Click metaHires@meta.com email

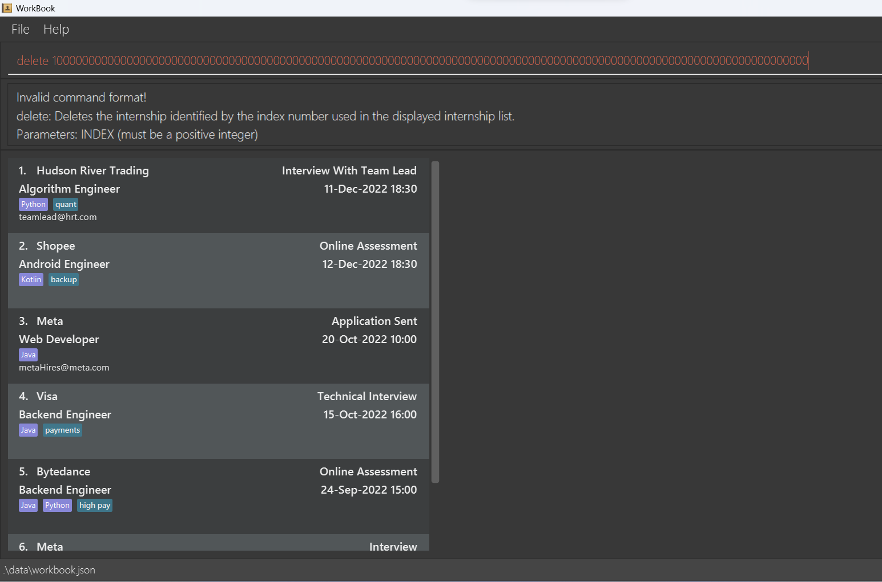(64, 368)
